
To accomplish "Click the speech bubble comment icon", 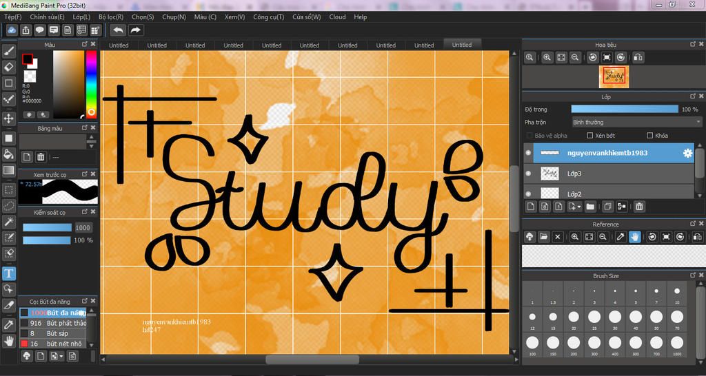I will click(x=39, y=30).
